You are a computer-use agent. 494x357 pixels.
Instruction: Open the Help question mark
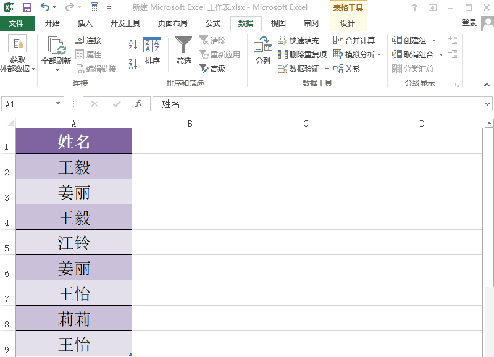(x=414, y=7)
